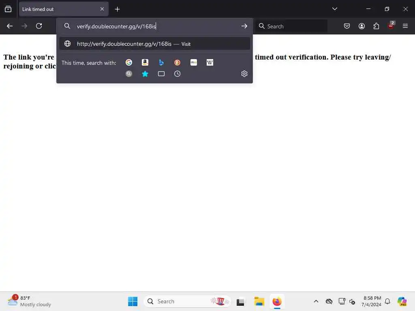This screenshot has height=311, width=415.
Task: Restore down the Firefox window
Action: pos(387,9)
